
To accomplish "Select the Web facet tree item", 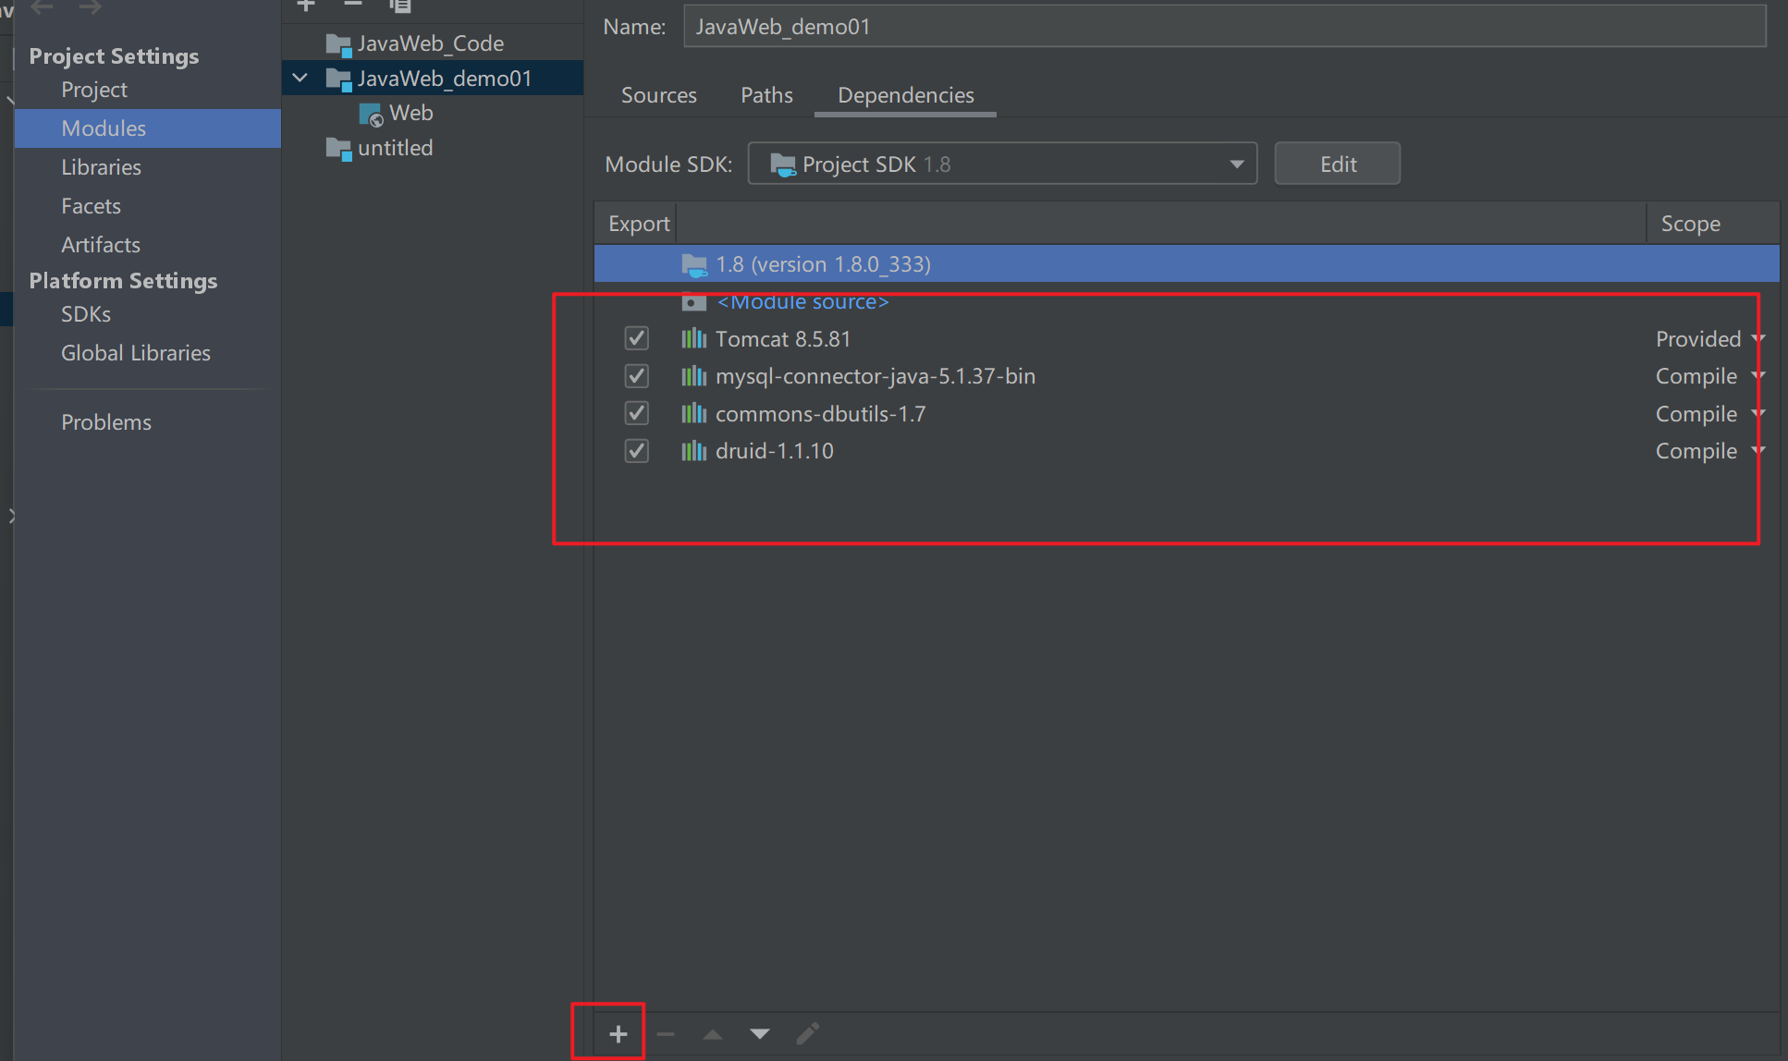I will tap(410, 113).
